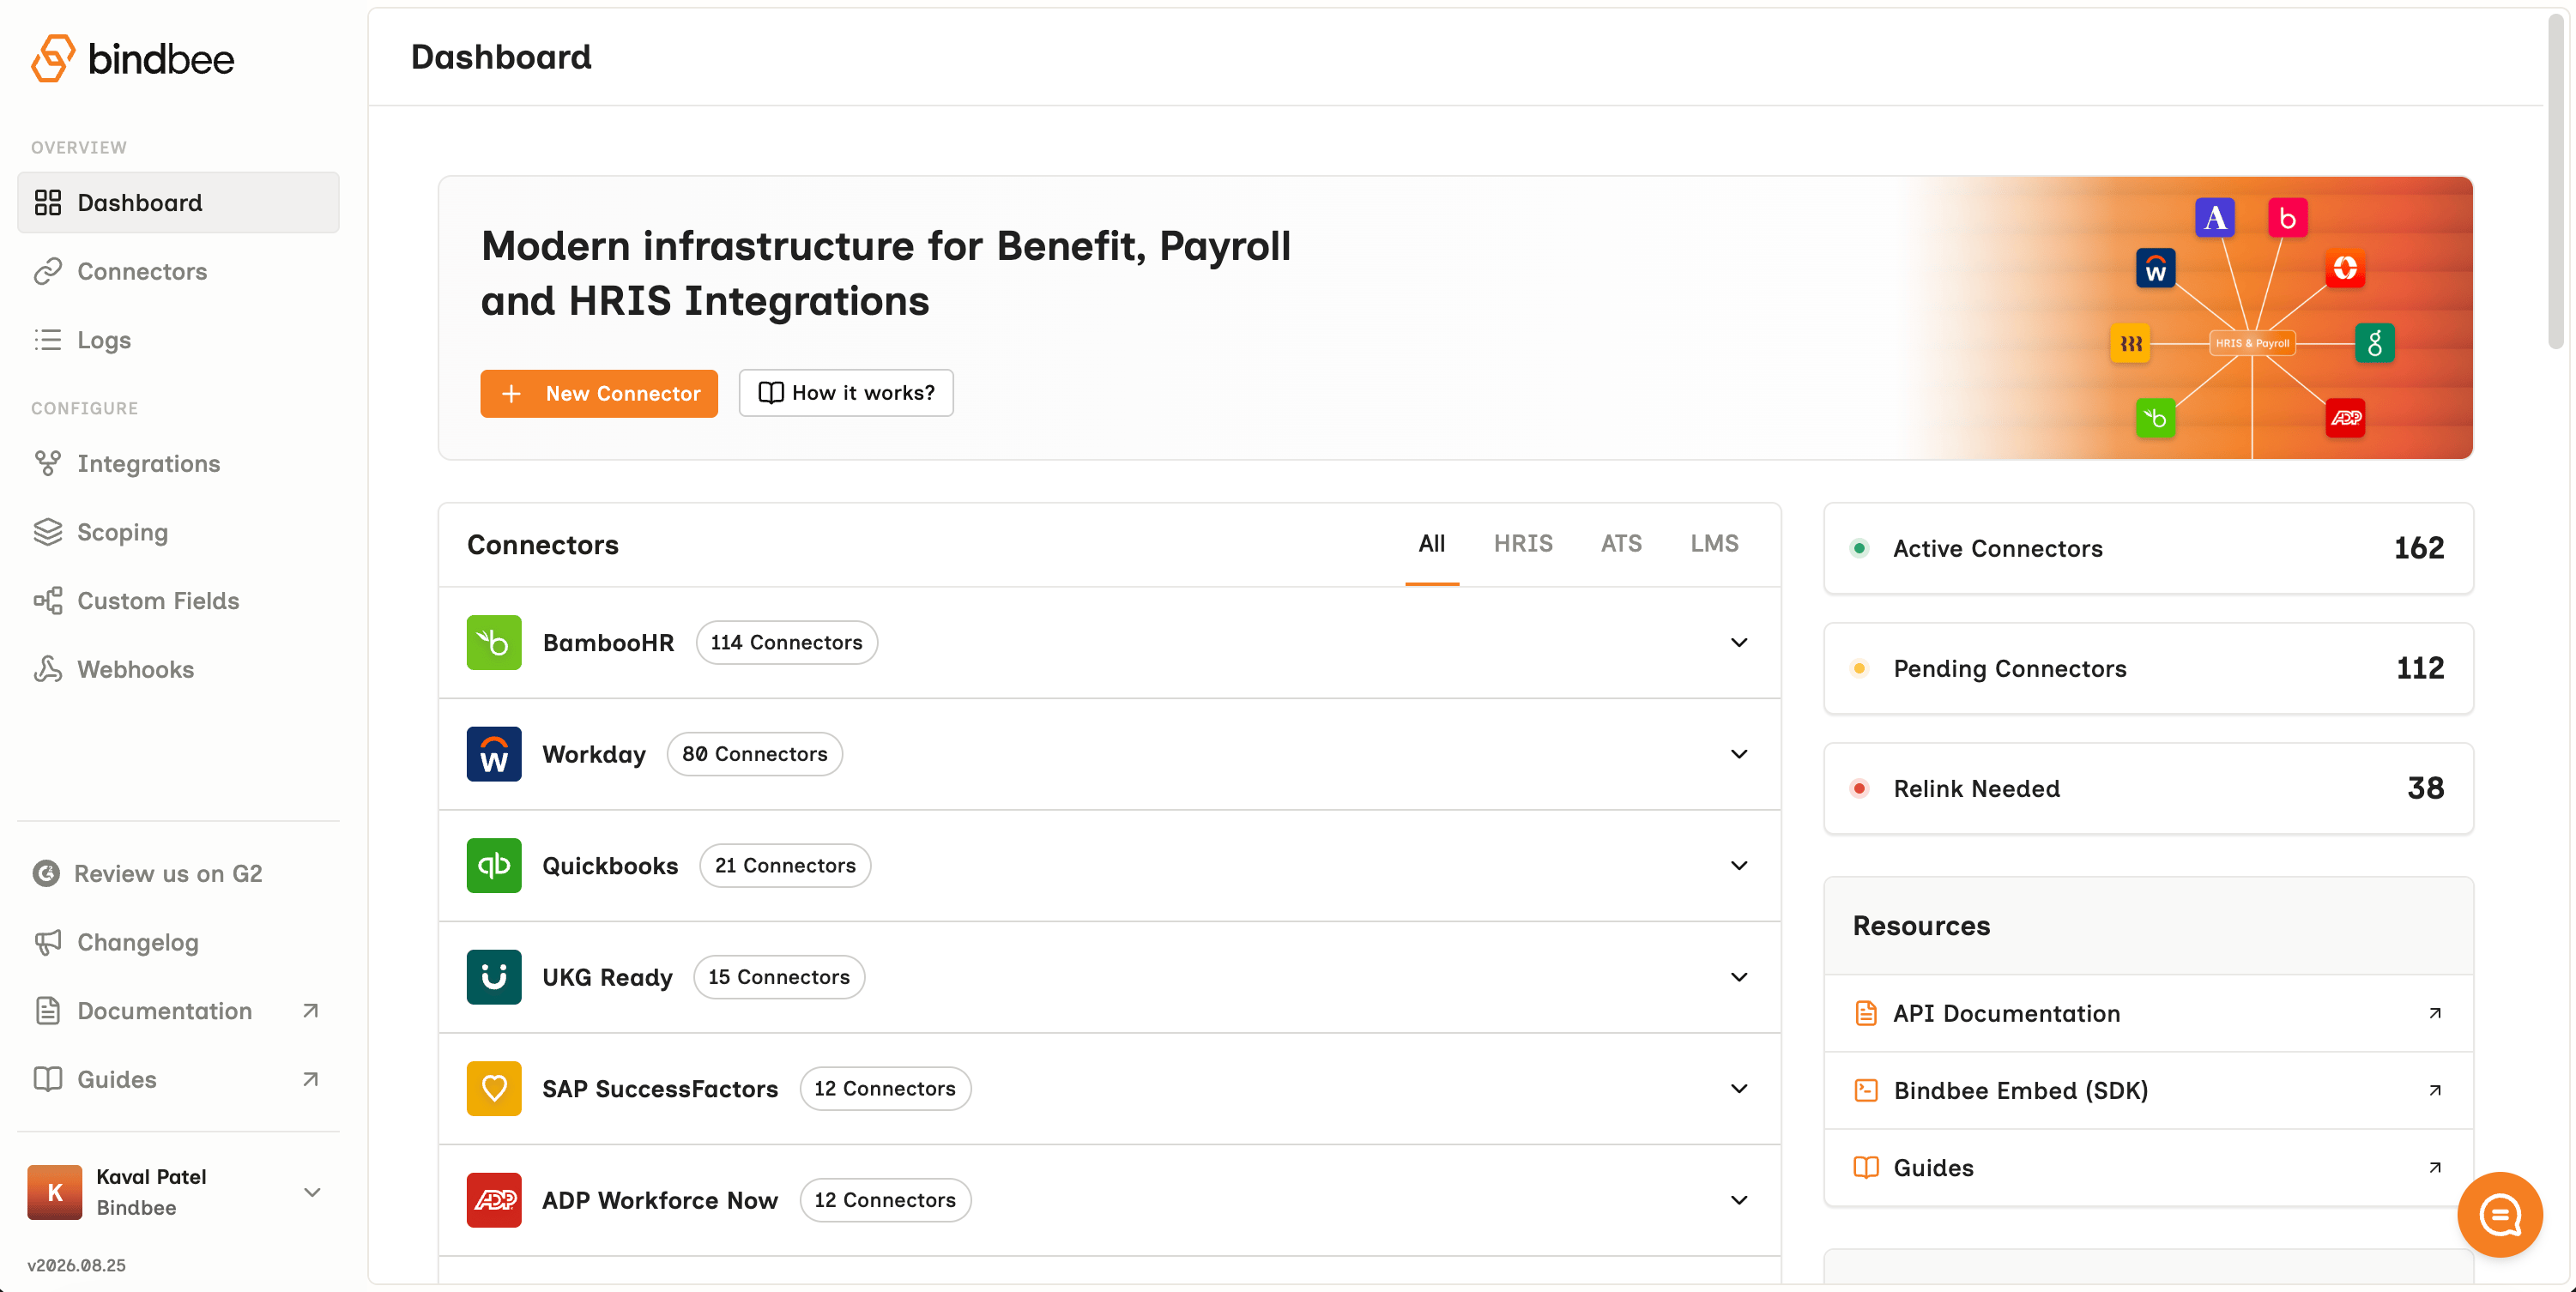This screenshot has width=2576, height=1292.
Task: Open Review us on G2 link
Action: (x=178, y=873)
